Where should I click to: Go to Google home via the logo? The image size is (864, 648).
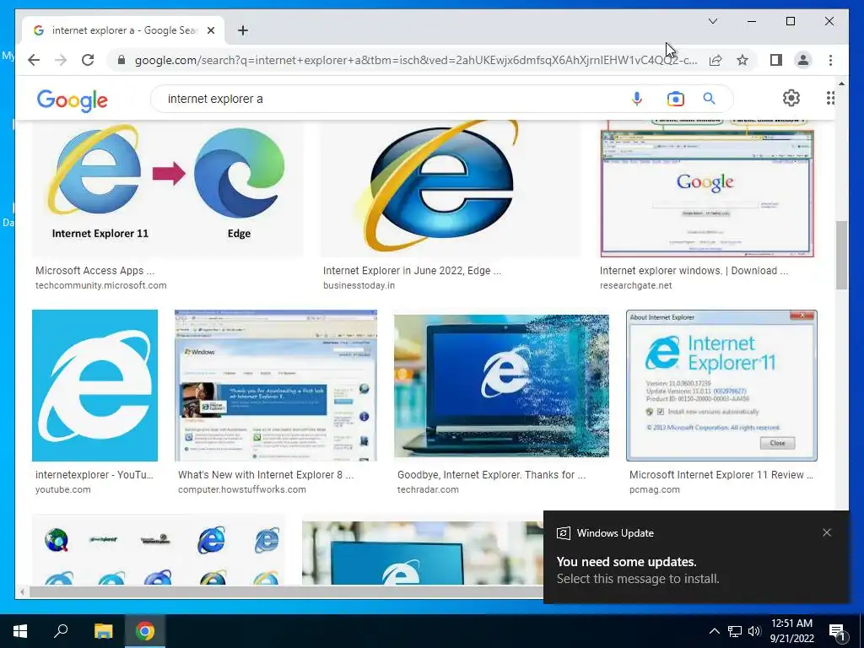(73, 101)
